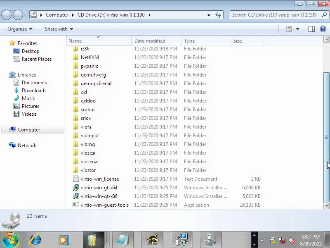Image resolution: width=330 pixels, height=248 pixels.
Task: Click the file list scrollbar down arrow
Action: coord(326,205)
